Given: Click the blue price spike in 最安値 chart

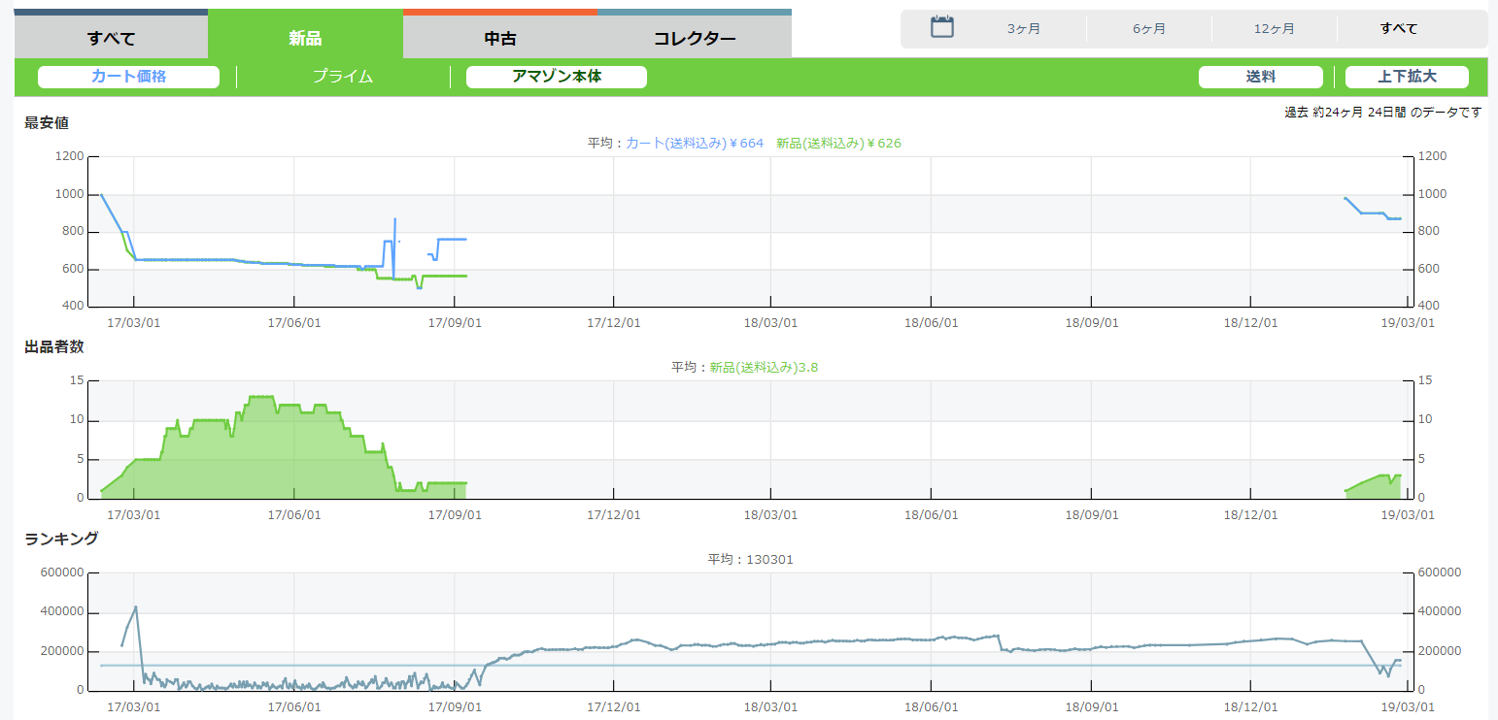Looking at the screenshot, I should (x=394, y=220).
